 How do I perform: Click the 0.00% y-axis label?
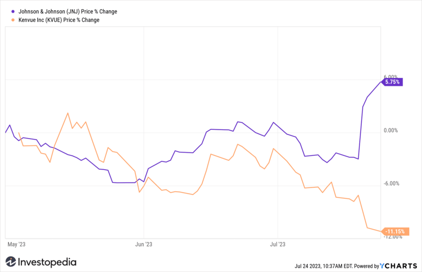tap(391, 130)
